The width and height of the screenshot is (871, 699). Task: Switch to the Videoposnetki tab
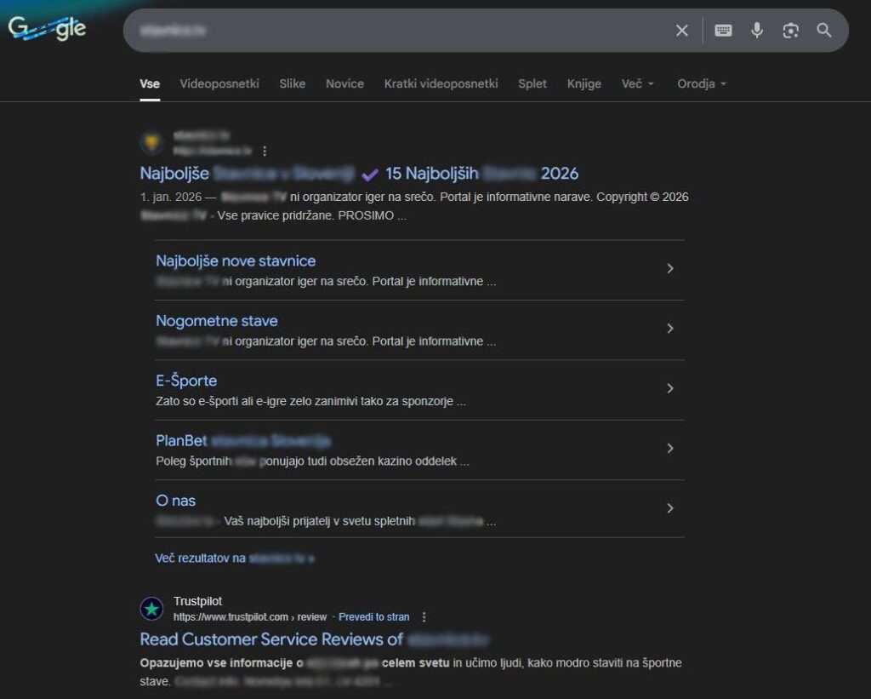(219, 83)
